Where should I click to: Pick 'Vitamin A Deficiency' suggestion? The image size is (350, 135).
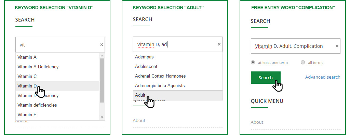[x=57, y=67]
